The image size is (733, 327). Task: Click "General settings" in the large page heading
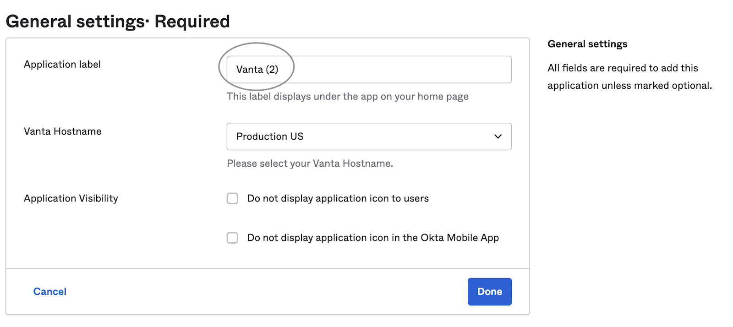(75, 22)
